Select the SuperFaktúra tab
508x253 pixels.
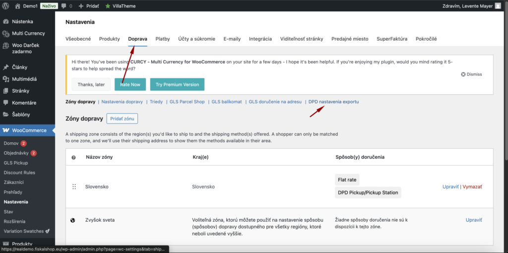[x=392, y=39]
